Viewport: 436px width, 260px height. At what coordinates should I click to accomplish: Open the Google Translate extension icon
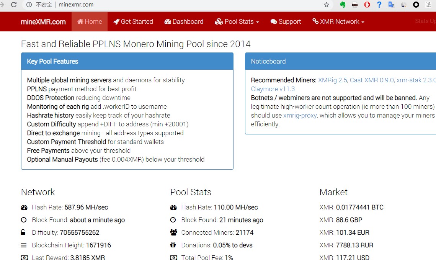tap(391, 5)
